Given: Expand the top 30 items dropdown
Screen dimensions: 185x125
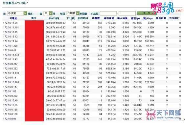Looking at the screenshot, I should pyautogui.click(x=48, y=13).
